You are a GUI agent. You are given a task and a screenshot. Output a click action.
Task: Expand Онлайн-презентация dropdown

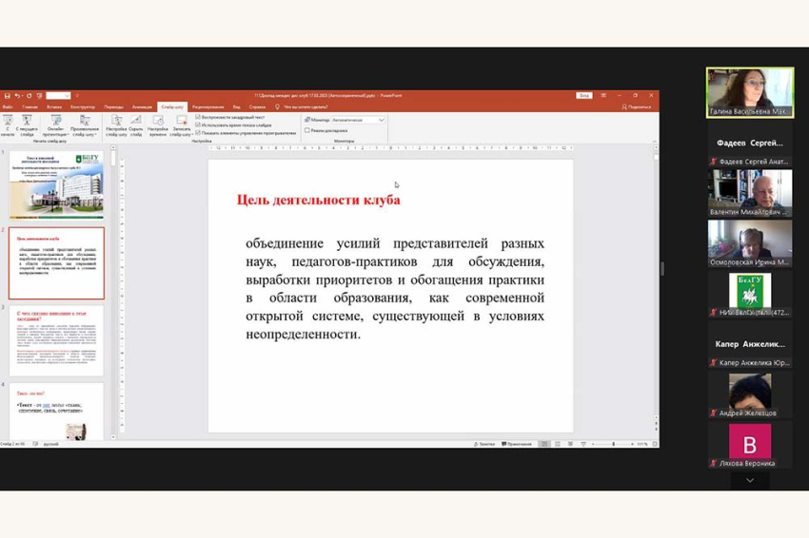pyautogui.click(x=55, y=126)
